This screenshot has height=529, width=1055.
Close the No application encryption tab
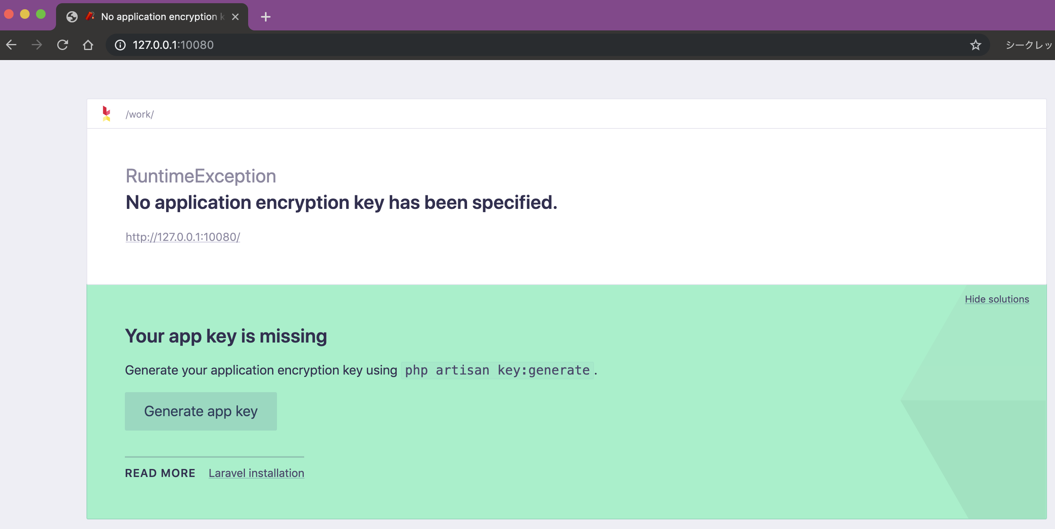[x=235, y=17]
